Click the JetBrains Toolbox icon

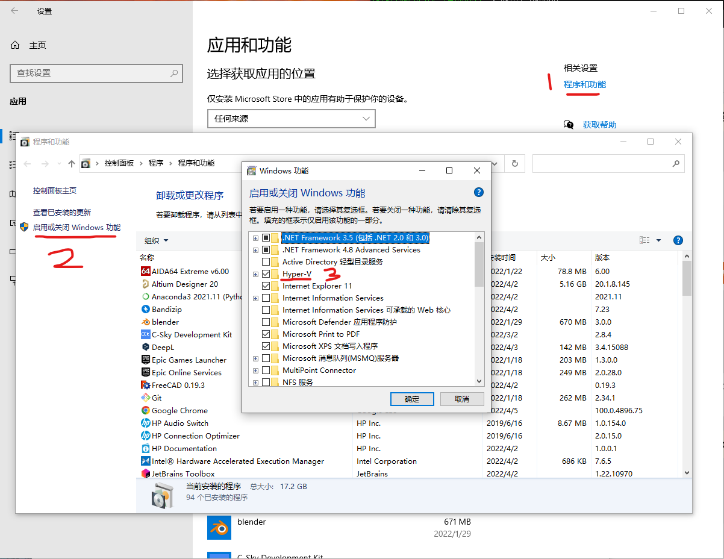coord(145,473)
